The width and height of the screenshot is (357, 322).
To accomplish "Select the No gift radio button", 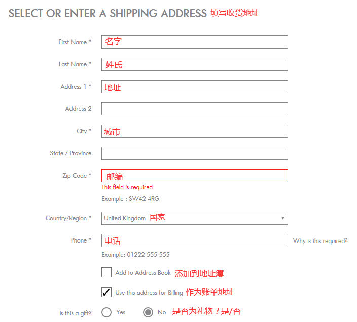I will click(148, 312).
